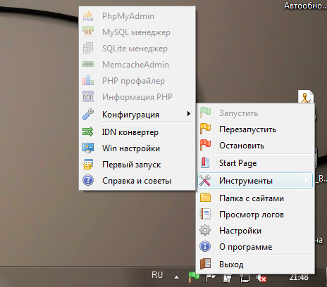Click the Первый запуск calendar icon
Viewport: 327px width, 287px height.
pyautogui.click(x=88, y=164)
